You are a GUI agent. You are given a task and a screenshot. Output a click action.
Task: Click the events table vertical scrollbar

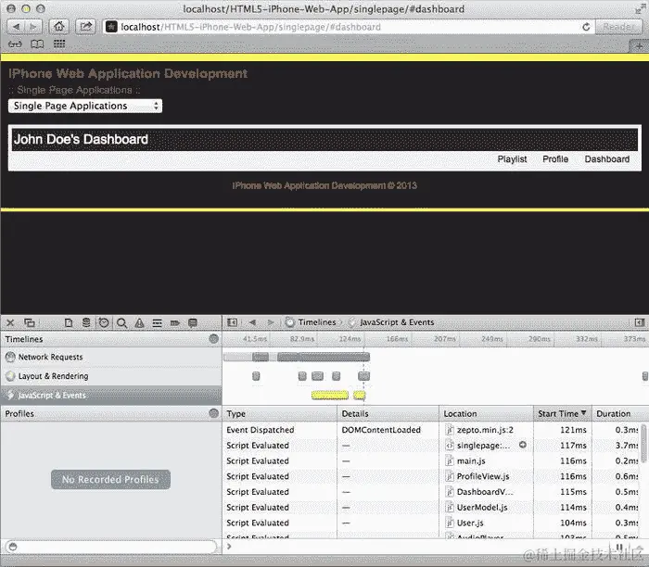[x=644, y=444]
